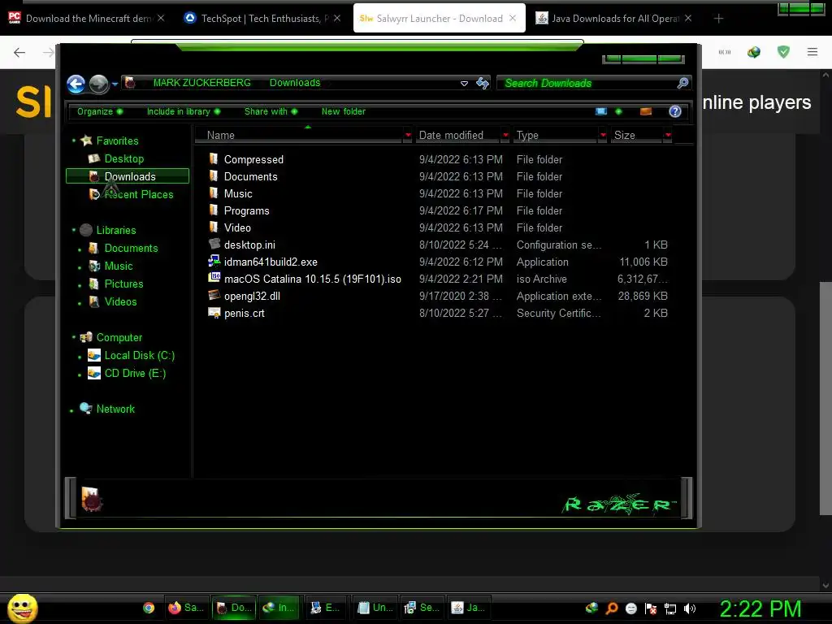
Task: Open Desktop in Favorites
Action: 123,158
